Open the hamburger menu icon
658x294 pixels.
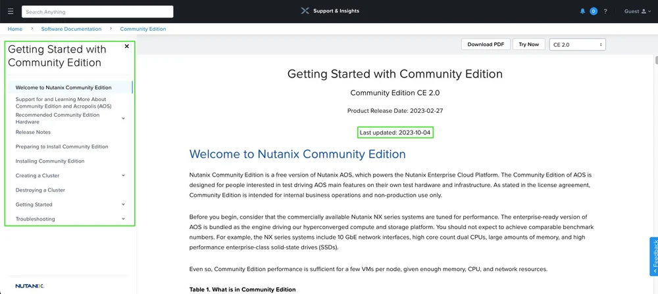pos(11,11)
